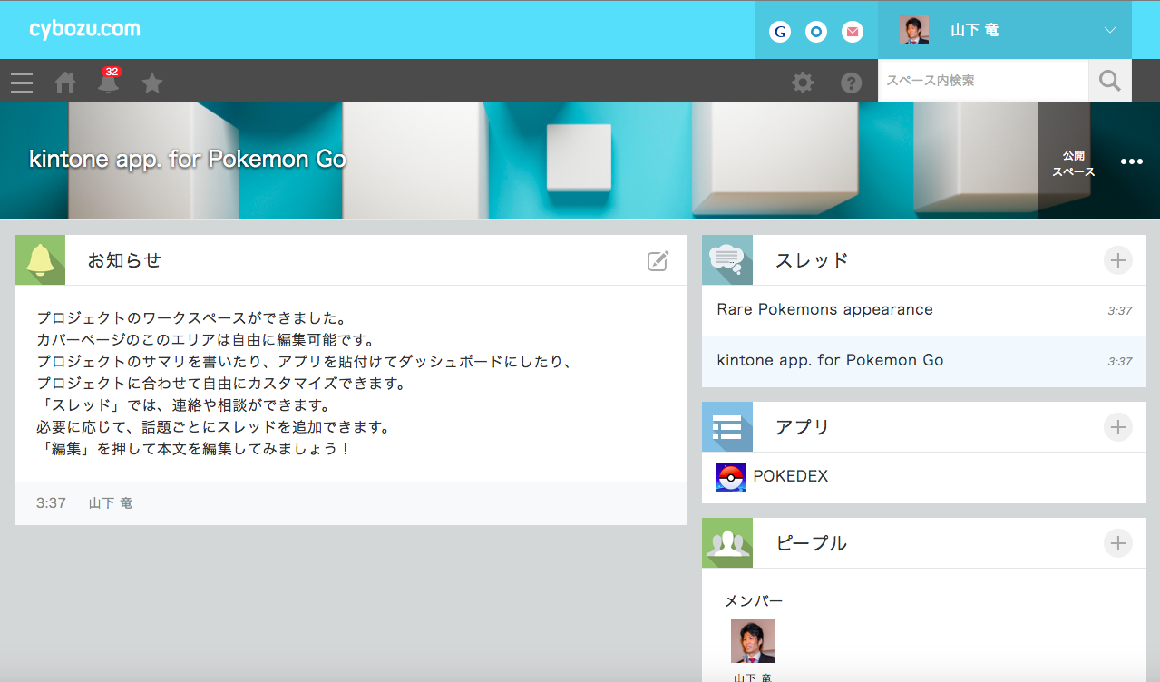Open notifications bell with 32 badge
Viewport: 1160px width, 682px height.
pos(109,82)
